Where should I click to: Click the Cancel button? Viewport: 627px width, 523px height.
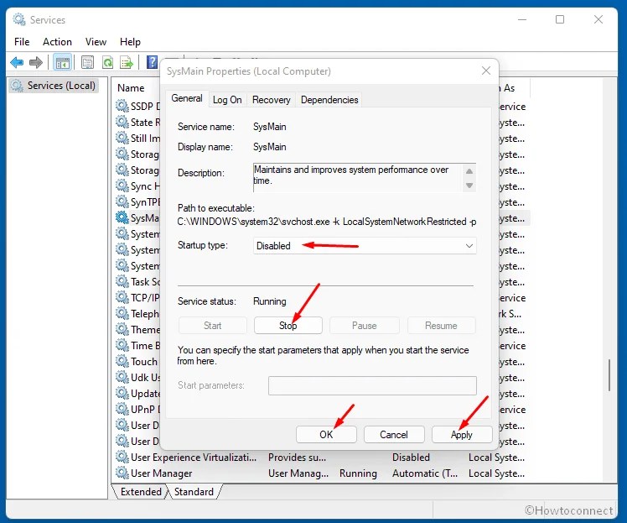394,435
